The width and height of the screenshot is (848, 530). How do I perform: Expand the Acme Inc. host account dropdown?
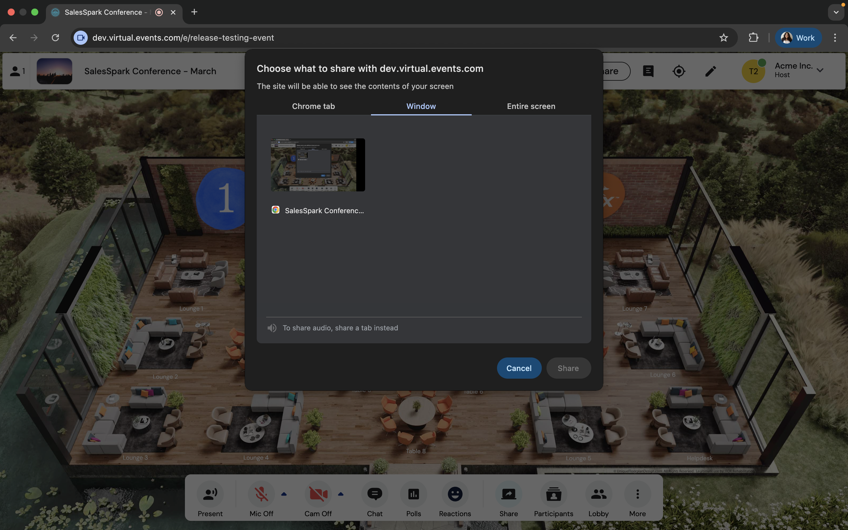(x=820, y=70)
